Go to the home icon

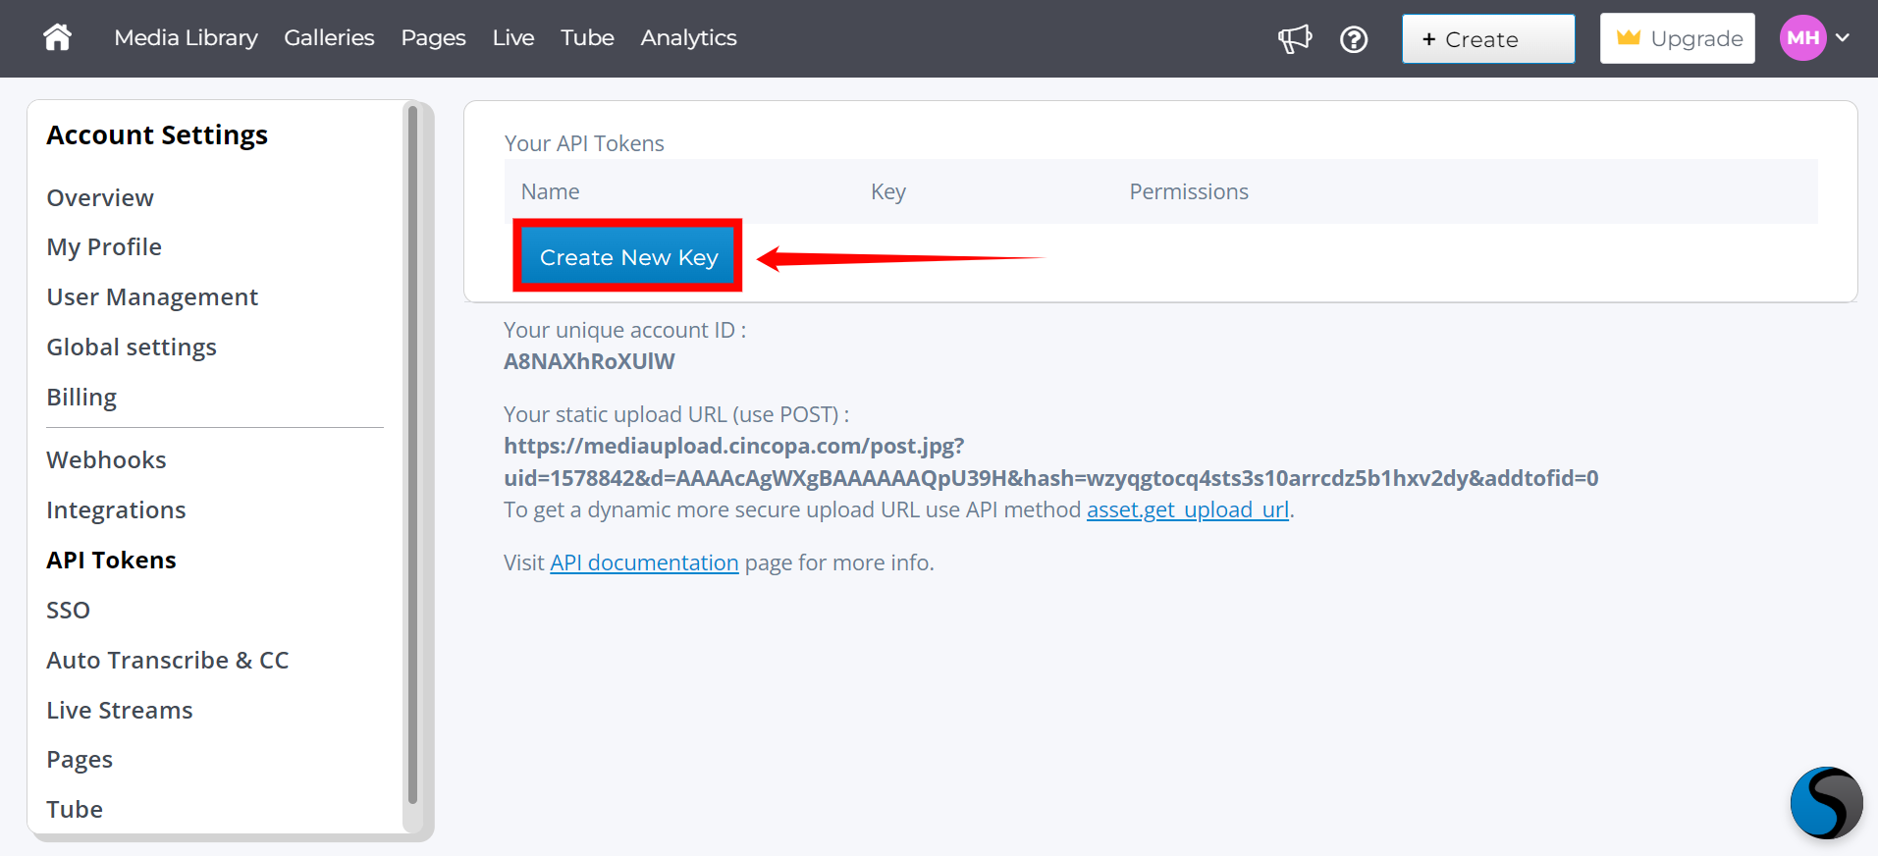point(58,37)
